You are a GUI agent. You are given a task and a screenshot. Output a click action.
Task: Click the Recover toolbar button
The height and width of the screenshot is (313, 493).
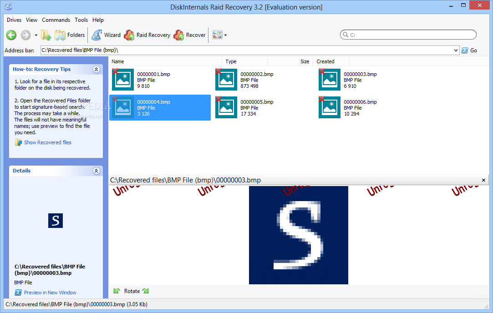pos(189,35)
